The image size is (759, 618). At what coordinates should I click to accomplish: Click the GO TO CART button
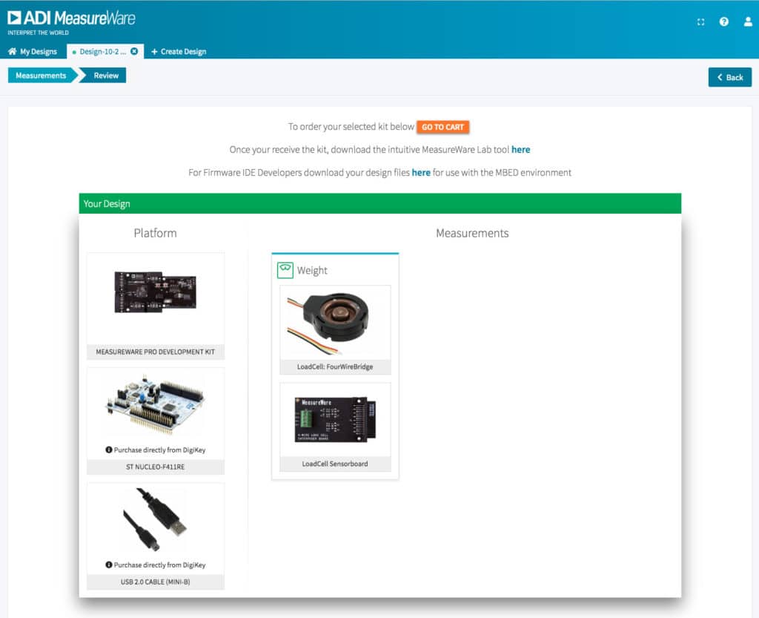click(443, 127)
